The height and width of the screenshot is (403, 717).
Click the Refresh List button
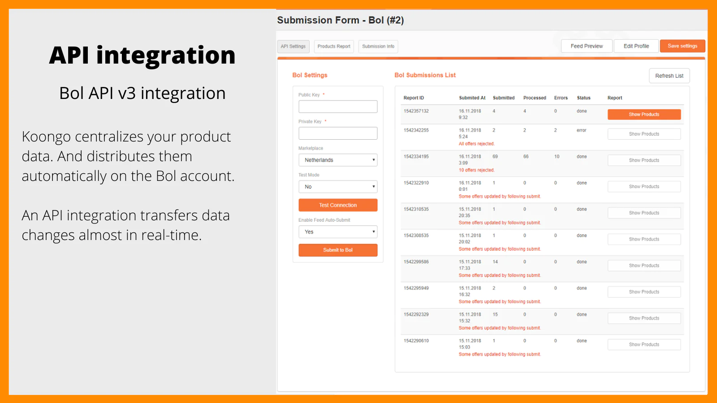pyautogui.click(x=669, y=76)
